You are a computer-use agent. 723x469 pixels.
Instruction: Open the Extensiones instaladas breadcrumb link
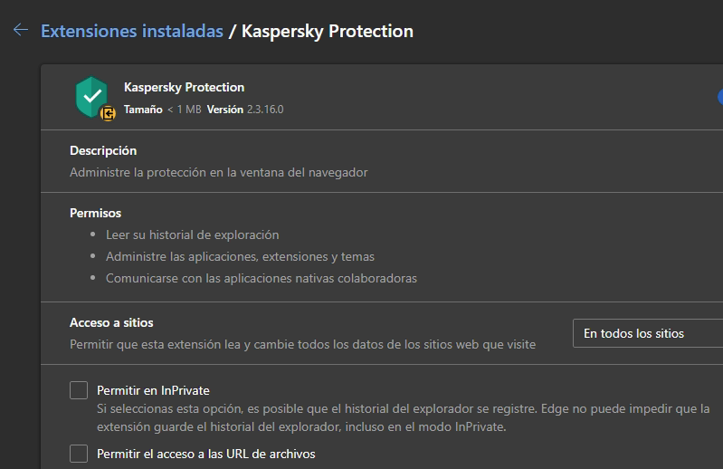(x=132, y=31)
